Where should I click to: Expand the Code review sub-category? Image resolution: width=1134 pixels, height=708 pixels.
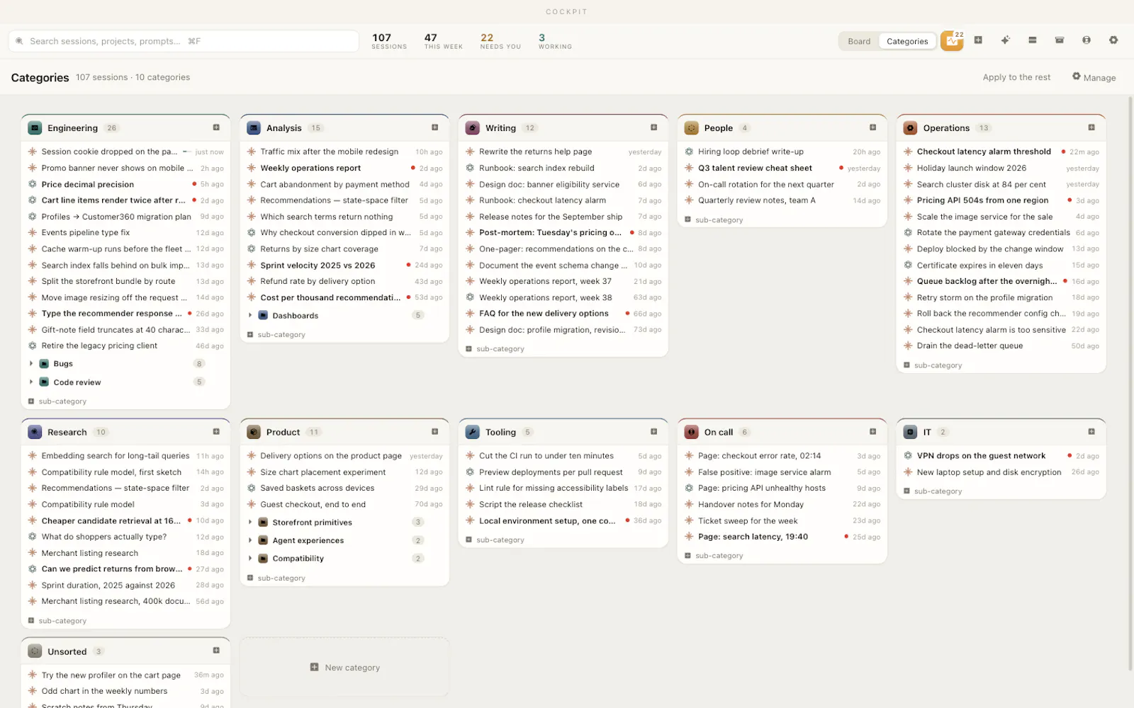tap(31, 382)
